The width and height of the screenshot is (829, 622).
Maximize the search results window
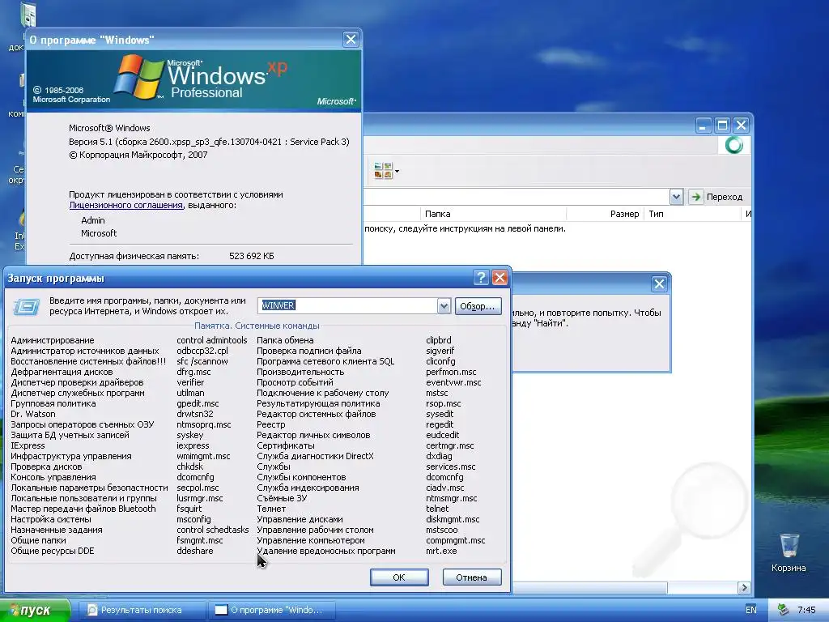point(722,126)
